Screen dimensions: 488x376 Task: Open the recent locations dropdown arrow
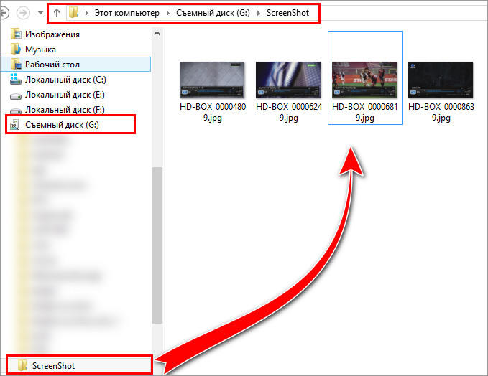pyautogui.click(x=40, y=13)
